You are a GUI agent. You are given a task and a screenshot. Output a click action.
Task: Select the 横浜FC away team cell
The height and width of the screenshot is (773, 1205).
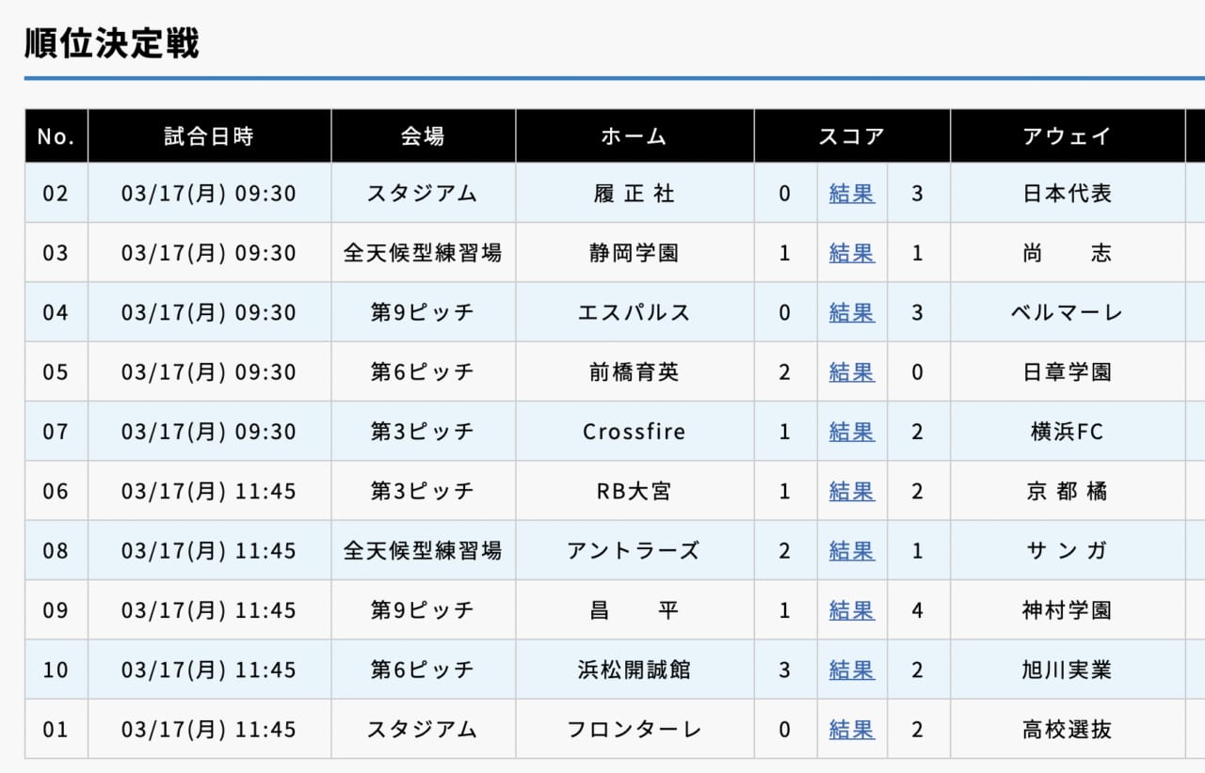[1068, 432]
